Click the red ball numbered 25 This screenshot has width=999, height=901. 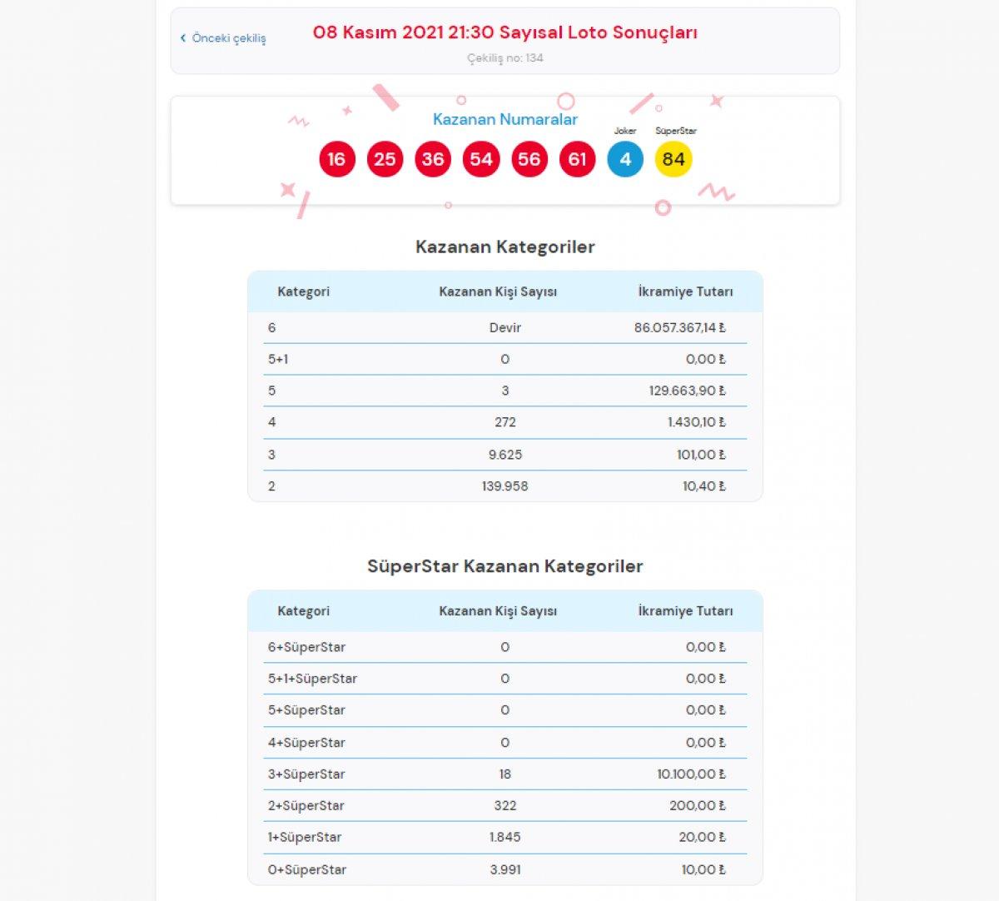click(x=385, y=159)
